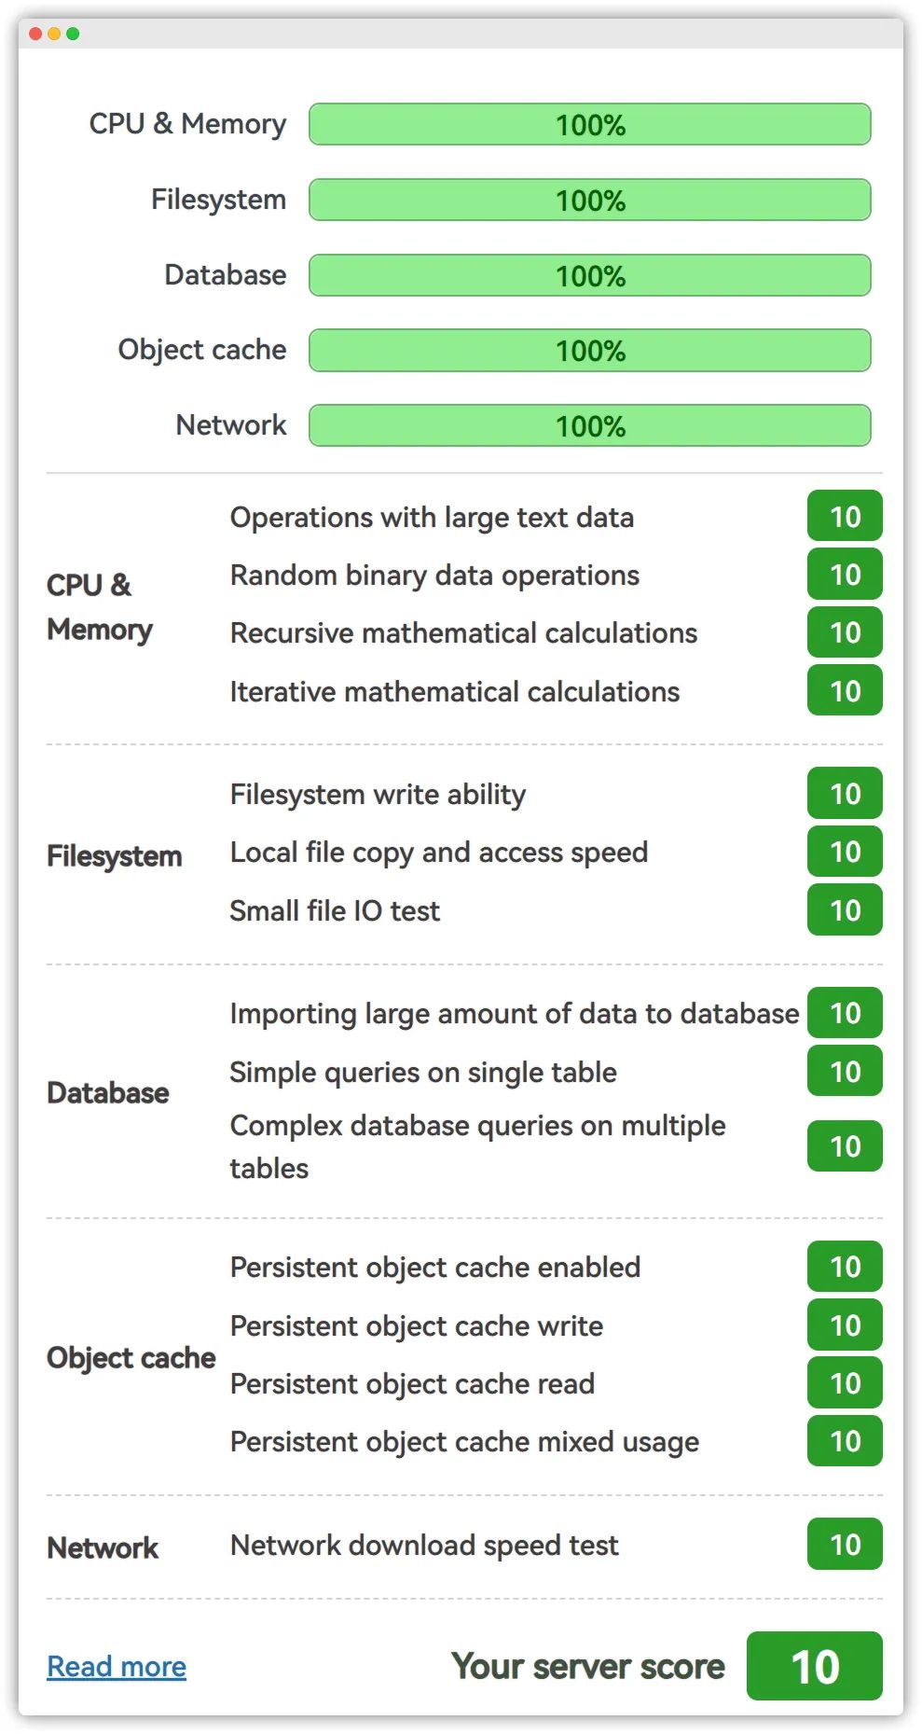The height and width of the screenshot is (1734, 922).
Task: Click score badge for Random binary data operations
Action: [x=845, y=574]
